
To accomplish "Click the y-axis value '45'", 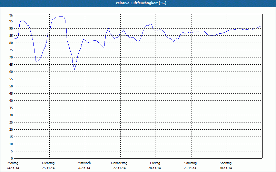I will click(11, 94).
